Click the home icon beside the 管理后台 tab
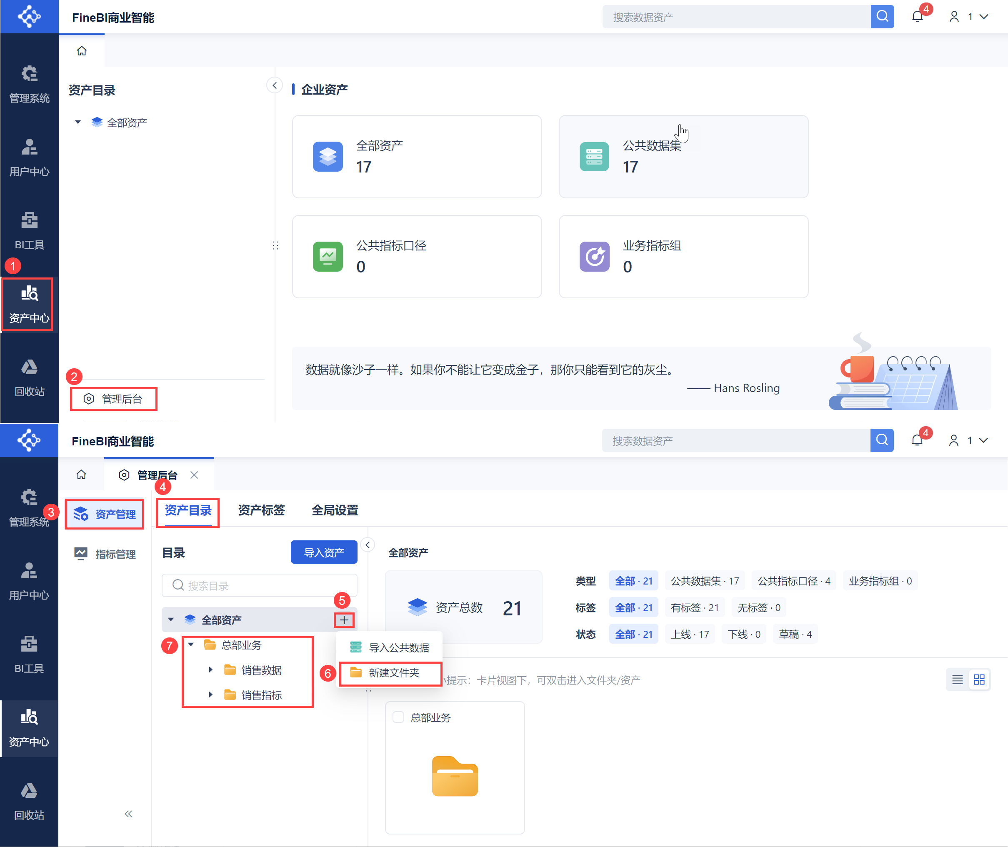Viewport: 1008px width, 847px height. (x=81, y=475)
